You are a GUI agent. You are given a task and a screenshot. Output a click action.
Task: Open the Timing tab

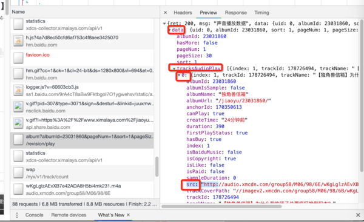click(x=261, y=13)
